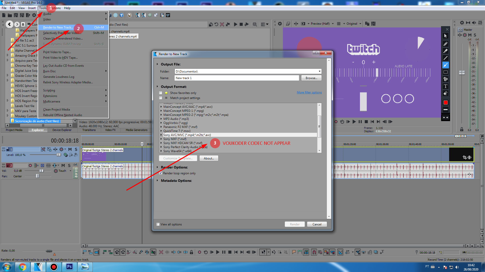Enable Show favorites only checkbox
Viewport: 485px width, 272px height.
click(x=161, y=93)
